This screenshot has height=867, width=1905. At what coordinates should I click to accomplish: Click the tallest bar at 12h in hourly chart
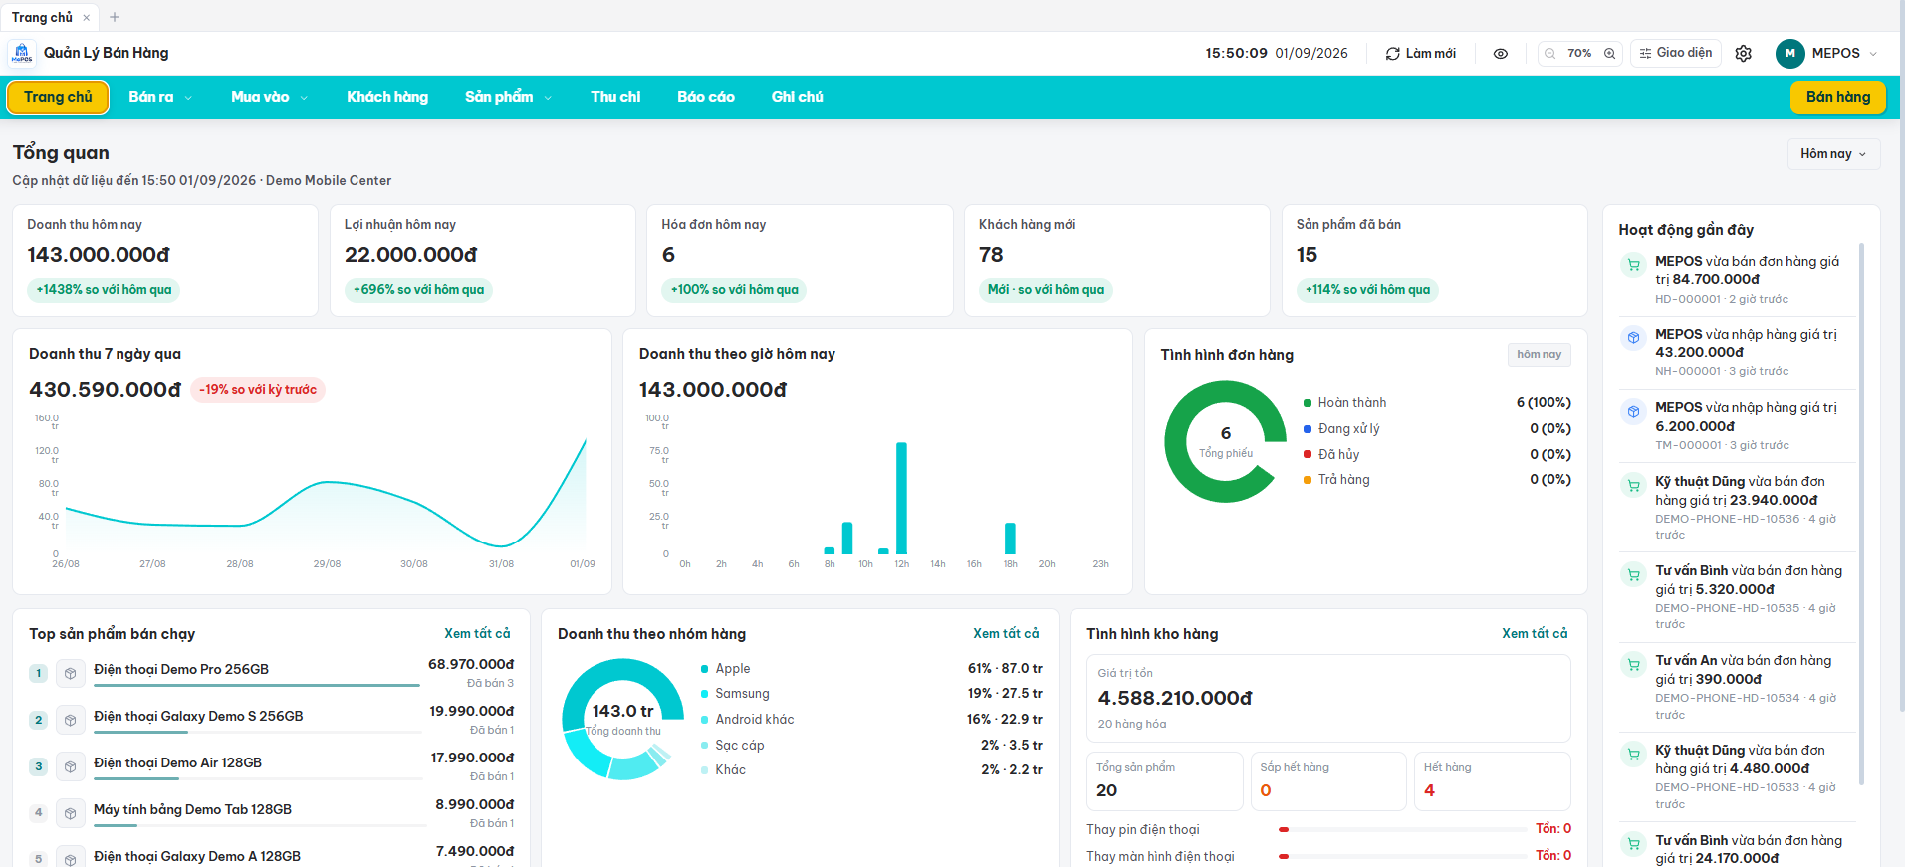901,498
